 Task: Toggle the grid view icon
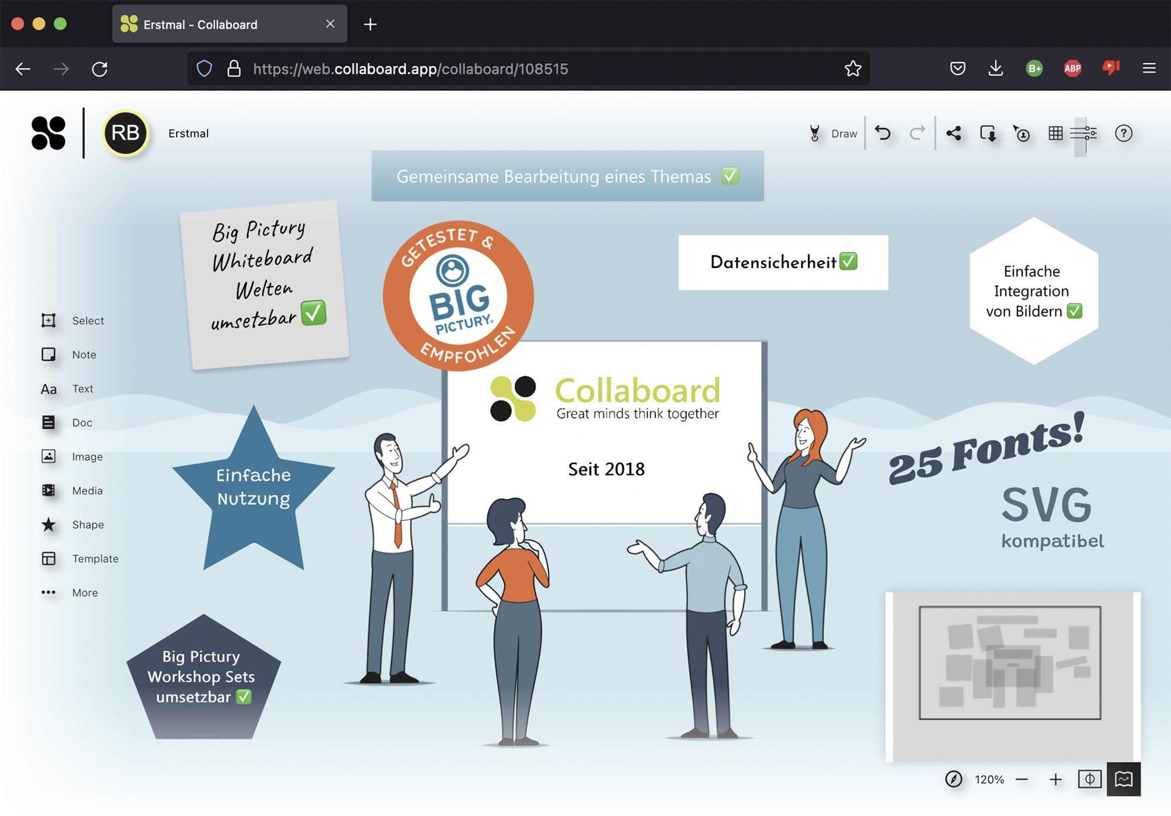pos(1056,133)
